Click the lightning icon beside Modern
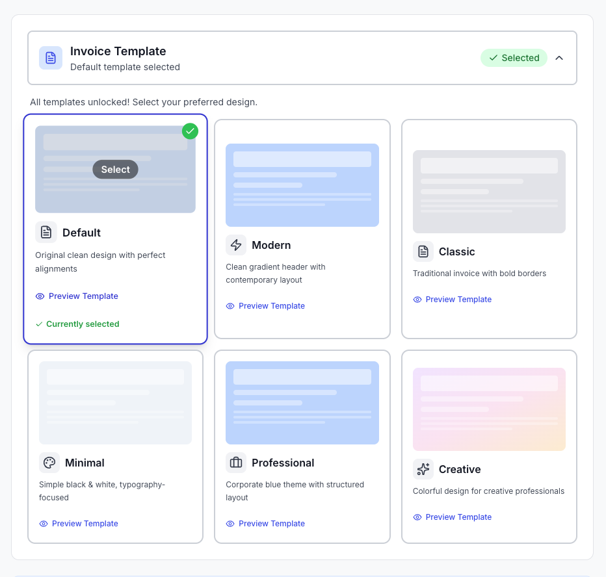Viewport: 606px width, 577px height. 236,245
